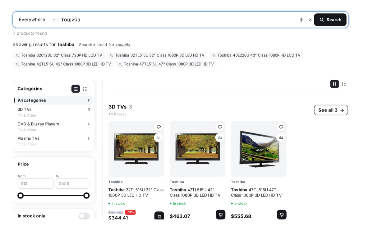Viewport: 373px width, 232px height.
Task: Open Toshiba 47TL515U product image
Action: 259,149
